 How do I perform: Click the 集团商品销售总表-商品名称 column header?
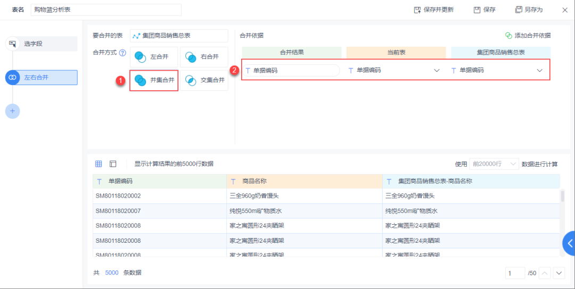(471, 181)
